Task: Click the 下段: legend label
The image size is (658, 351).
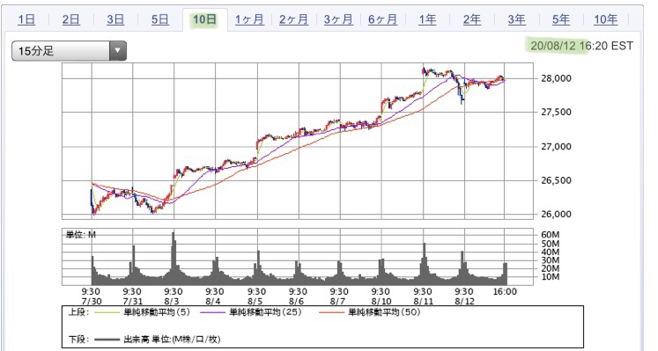Action: click(x=78, y=340)
